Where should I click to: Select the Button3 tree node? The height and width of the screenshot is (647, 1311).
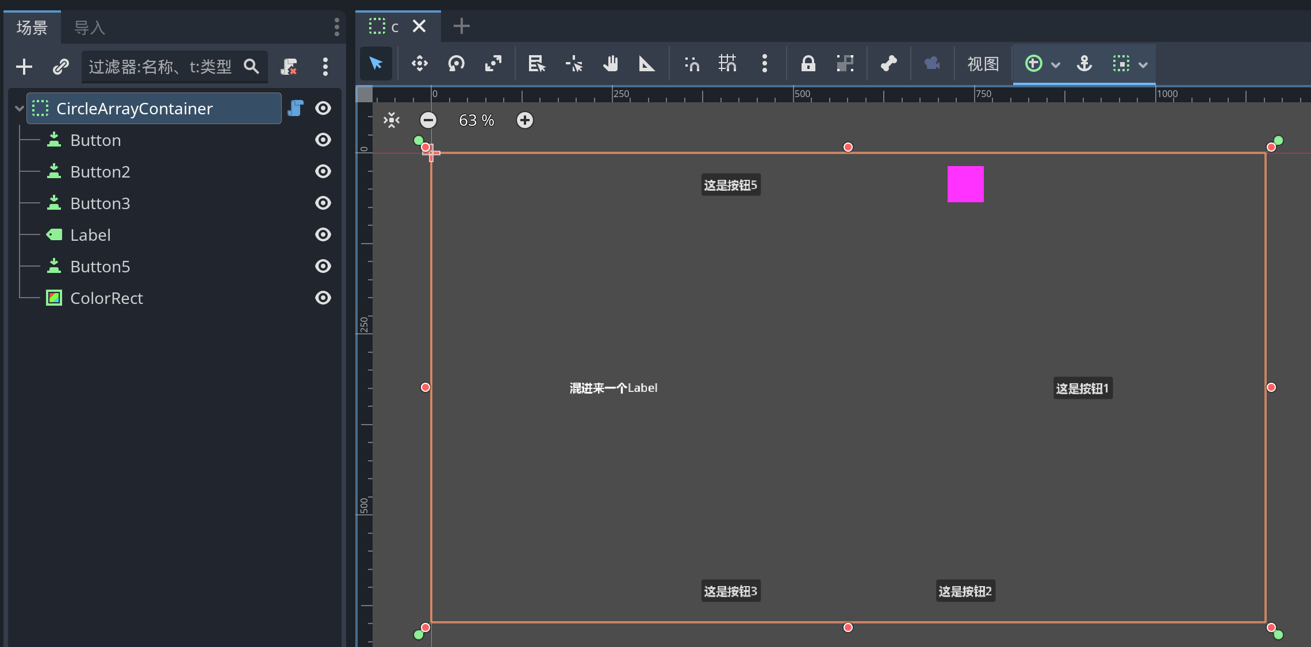100,203
